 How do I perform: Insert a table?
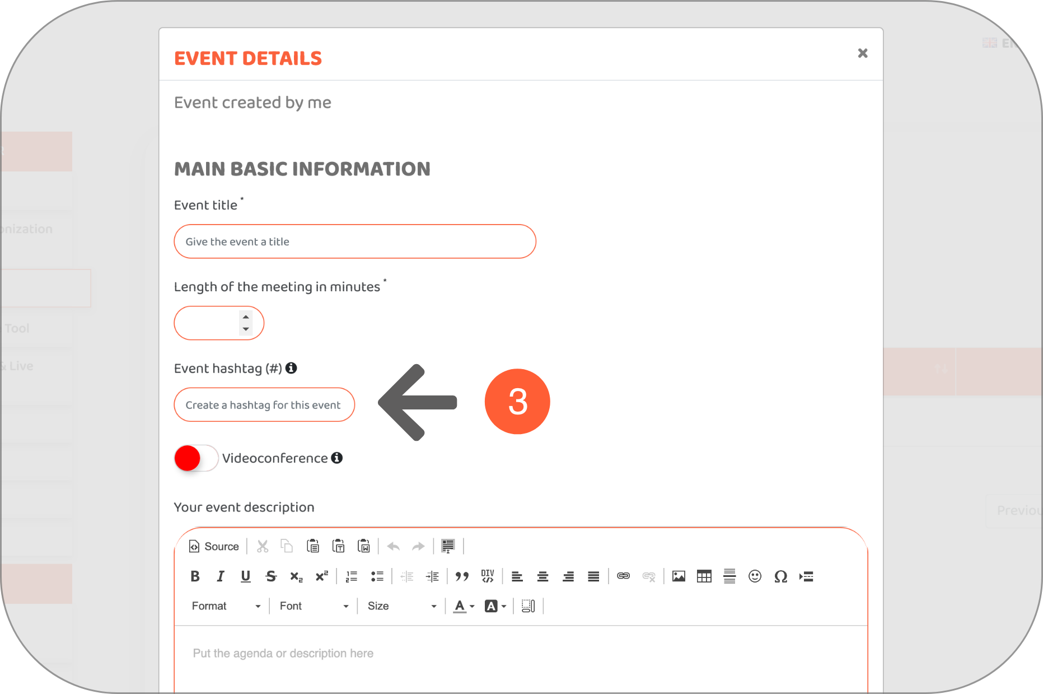704,576
